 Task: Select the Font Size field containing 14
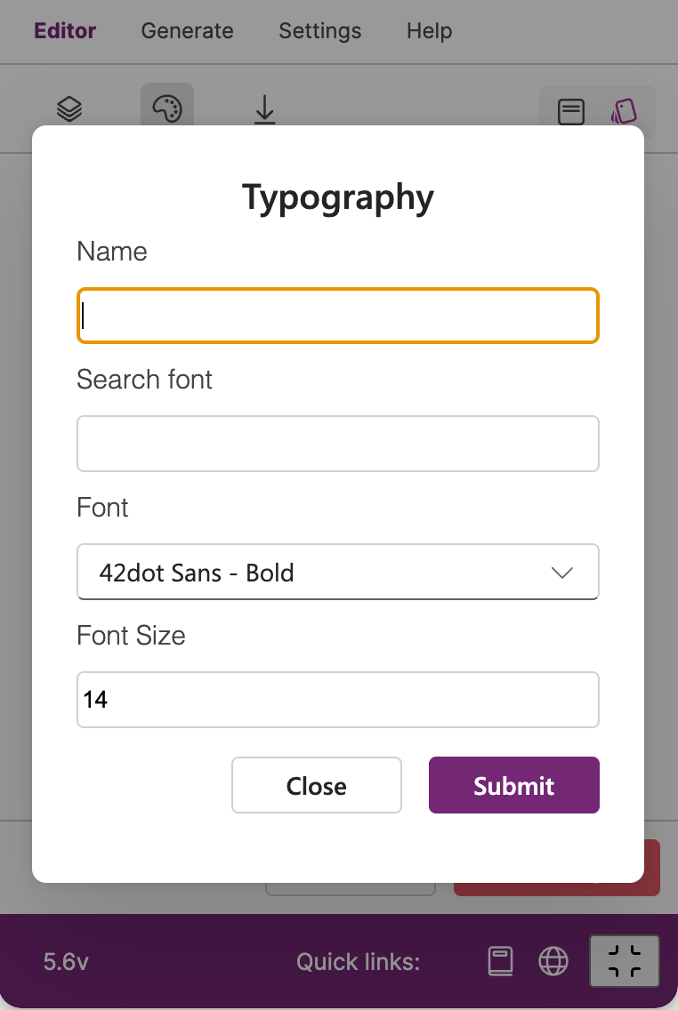pos(338,700)
